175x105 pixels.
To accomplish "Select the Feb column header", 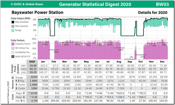I will pyautogui.click(x=54, y=62).
